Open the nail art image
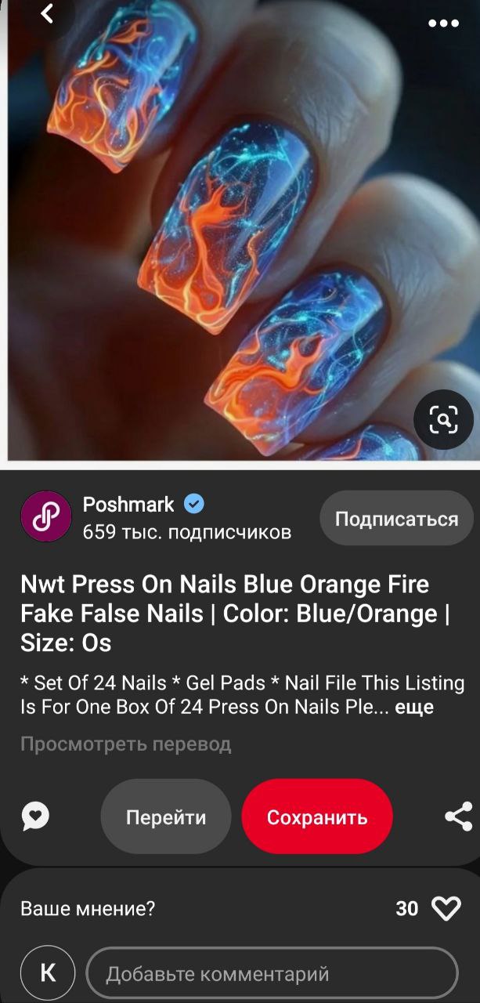 coord(240,230)
